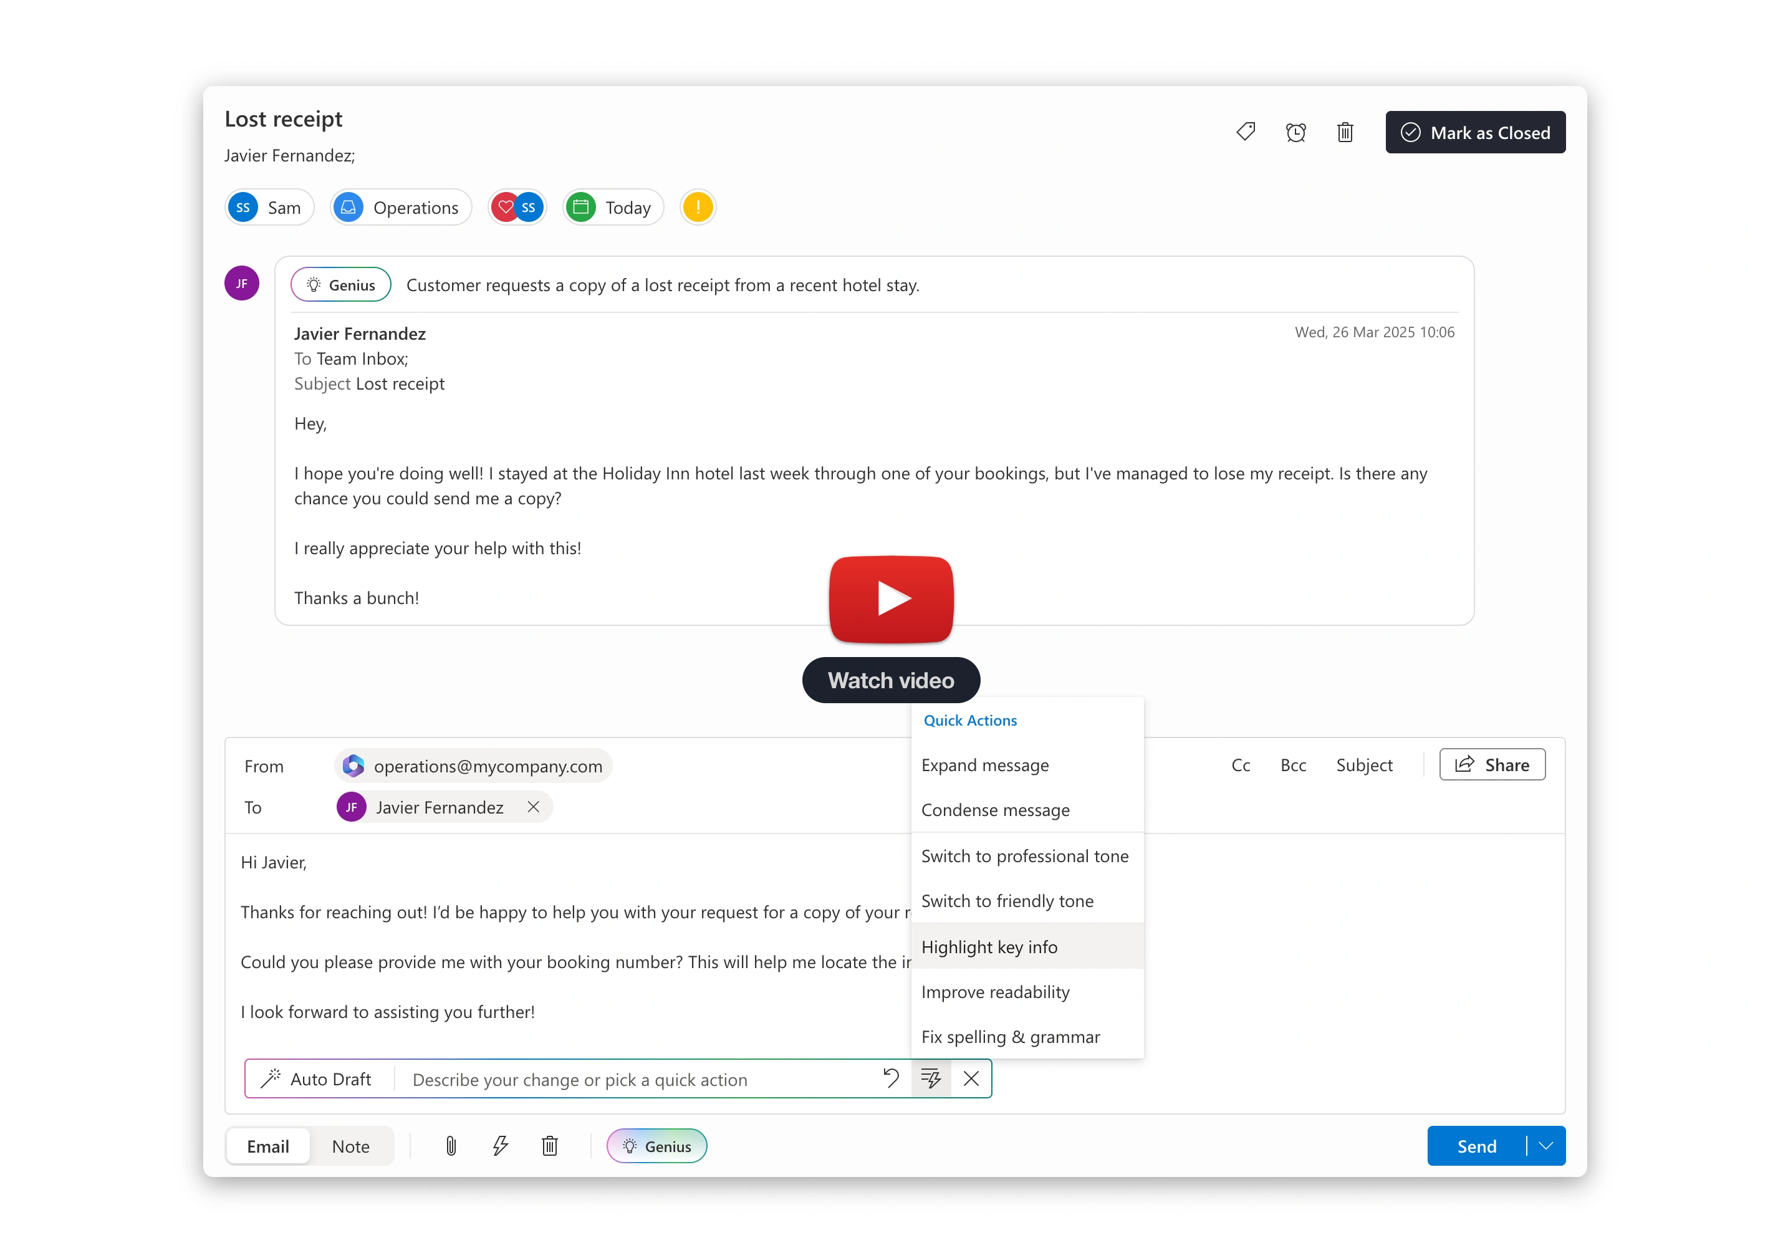Viewport: 1783px width, 1258px height.
Task: Click the paperclip attachment icon
Action: [x=450, y=1146]
